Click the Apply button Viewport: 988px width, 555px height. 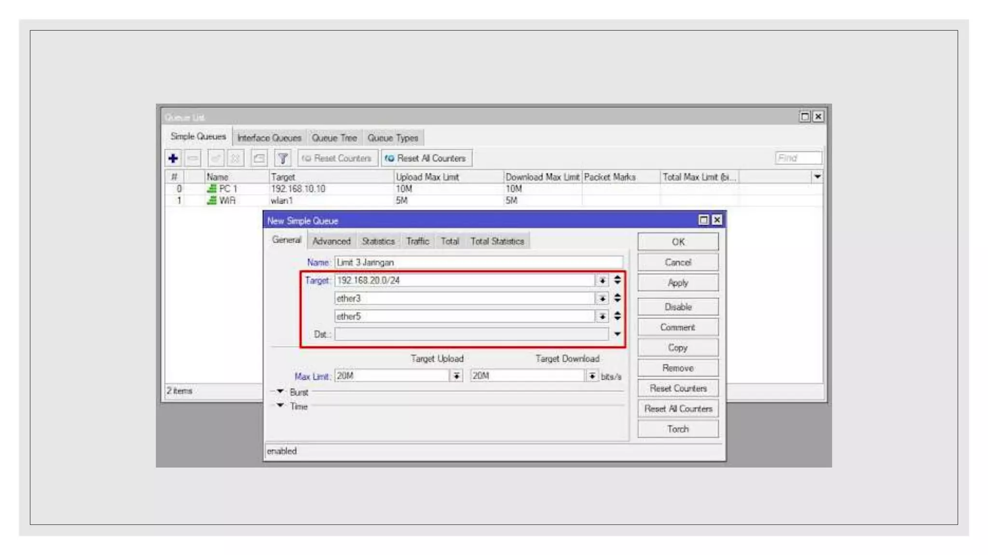pyautogui.click(x=677, y=283)
